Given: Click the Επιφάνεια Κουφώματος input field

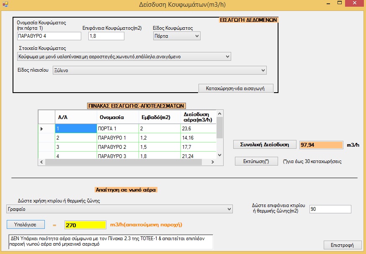Looking at the screenshot, I should pos(106,36).
